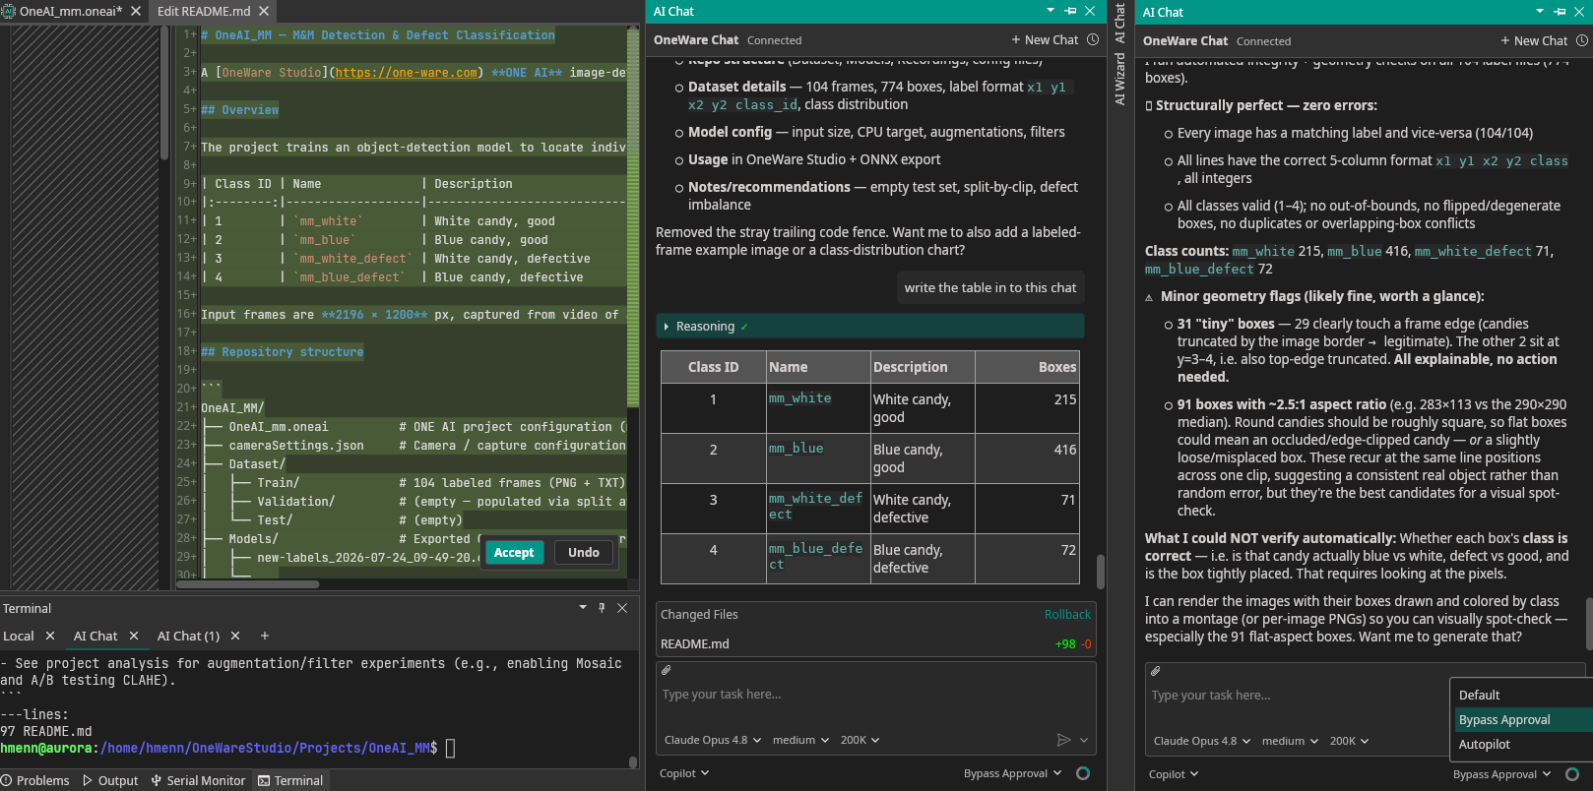Add a new terminal tab with plus

(x=265, y=636)
